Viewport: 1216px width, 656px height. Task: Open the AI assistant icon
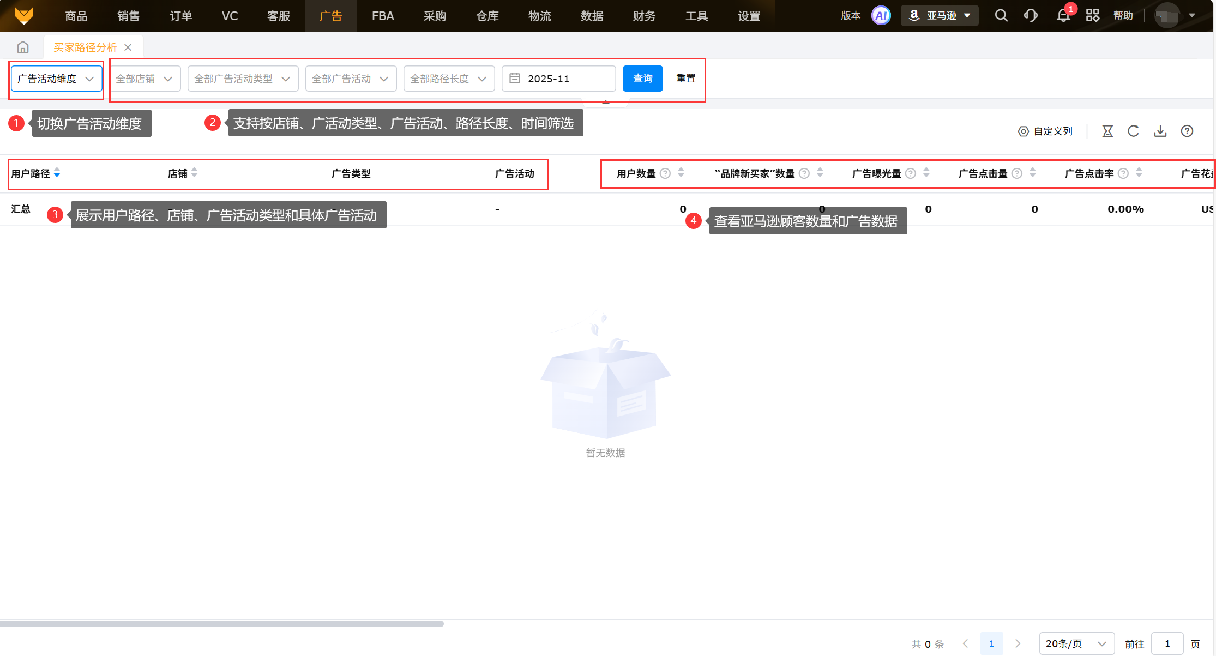881,16
